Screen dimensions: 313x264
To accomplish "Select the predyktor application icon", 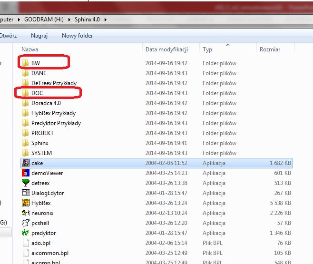I will click(25, 233).
